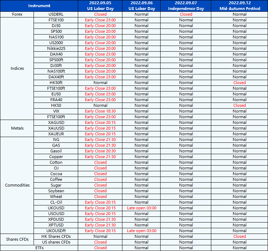Click the Nikkie225 instrument cell
The image size is (268, 251).
pyautogui.click(x=56, y=48)
